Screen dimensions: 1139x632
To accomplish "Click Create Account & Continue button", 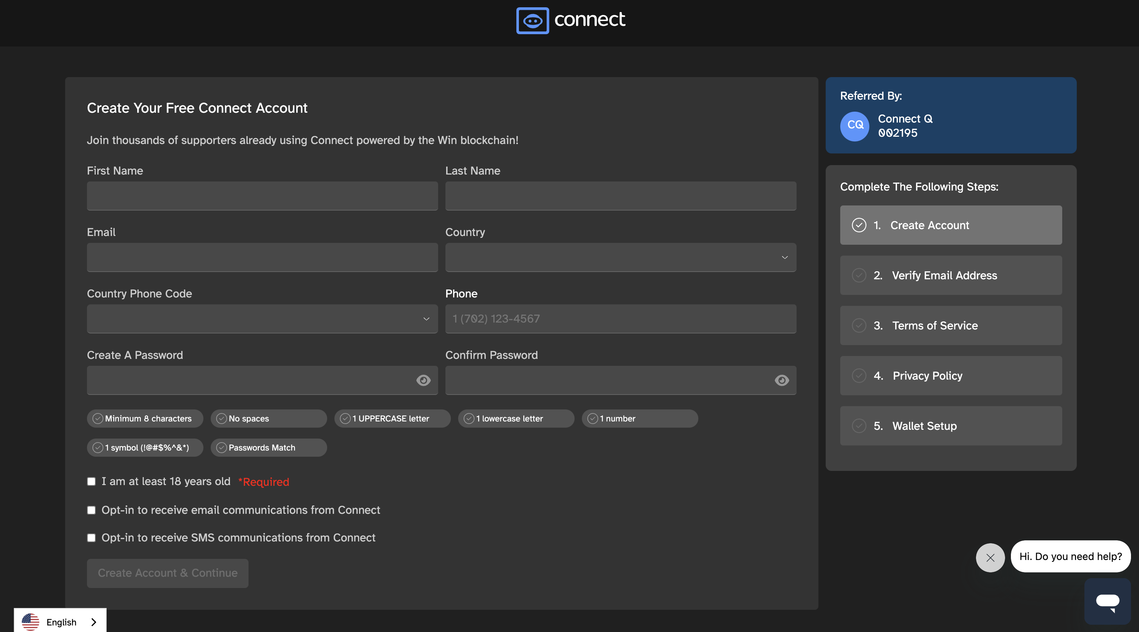I will [x=168, y=573].
